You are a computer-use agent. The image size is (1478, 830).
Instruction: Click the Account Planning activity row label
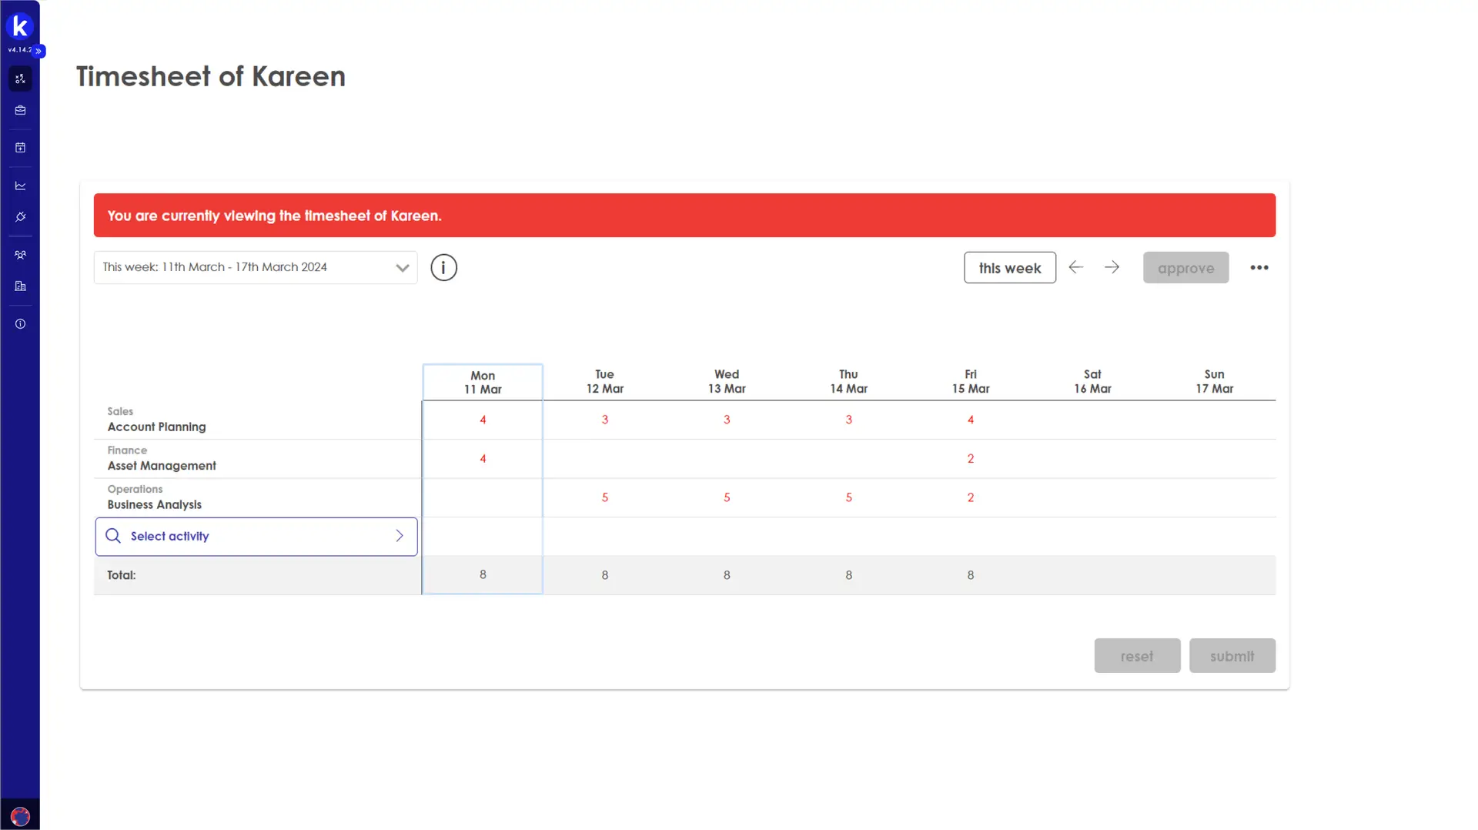(156, 427)
